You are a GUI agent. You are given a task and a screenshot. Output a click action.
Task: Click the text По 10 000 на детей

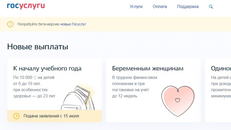pos(34,78)
